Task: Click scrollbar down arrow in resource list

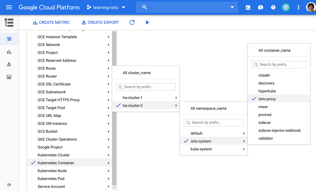Action: click(x=114, y=188)
